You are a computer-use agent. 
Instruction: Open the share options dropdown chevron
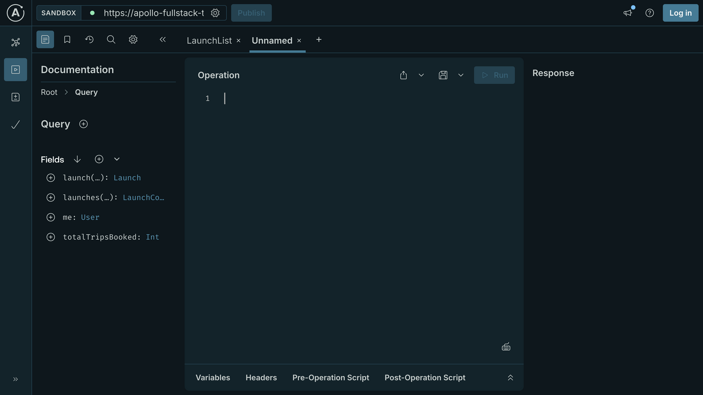[x=421, y=75]
